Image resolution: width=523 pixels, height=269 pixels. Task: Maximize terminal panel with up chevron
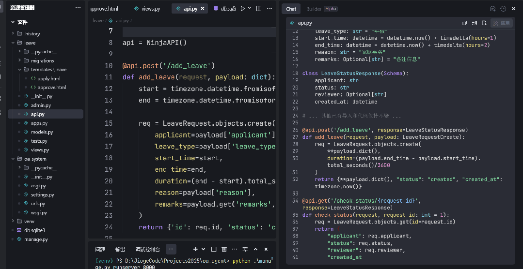click(x=255, y=249)
